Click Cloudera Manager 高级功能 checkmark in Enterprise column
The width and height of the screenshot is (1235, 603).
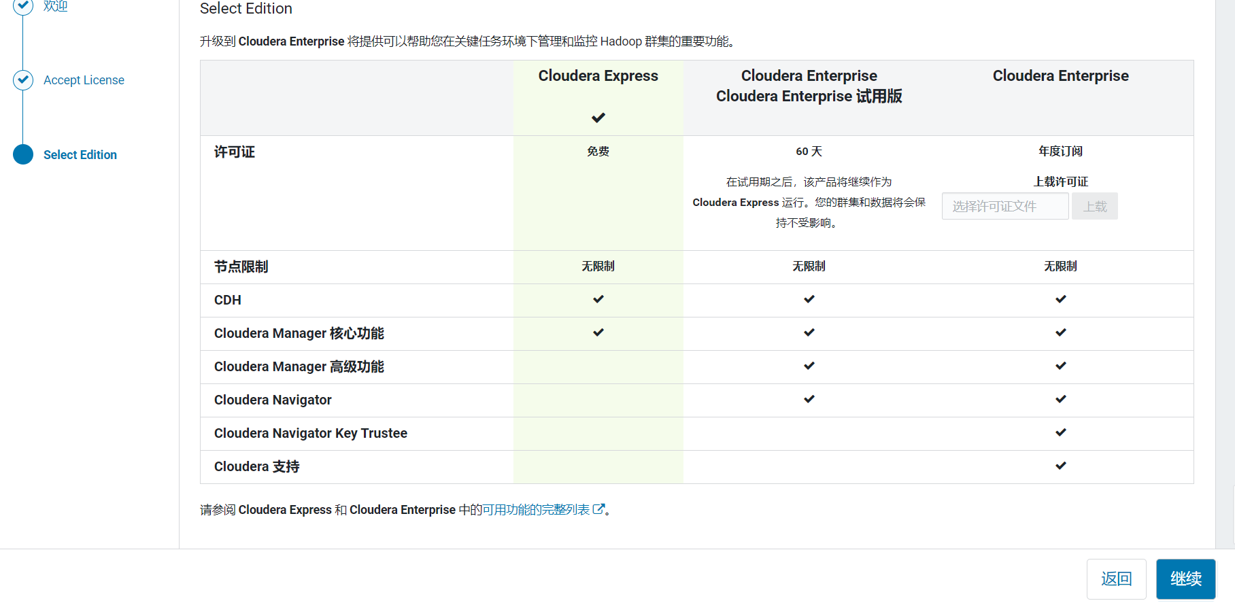[x=1061, y=366]
